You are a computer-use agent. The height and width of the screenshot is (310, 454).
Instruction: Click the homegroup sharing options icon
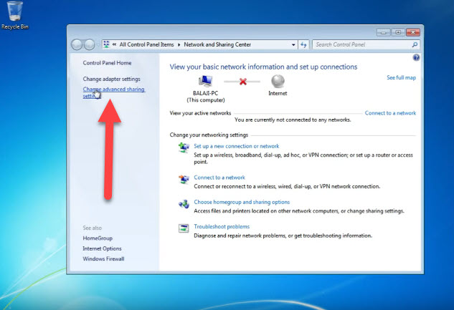tap(184, 204)
